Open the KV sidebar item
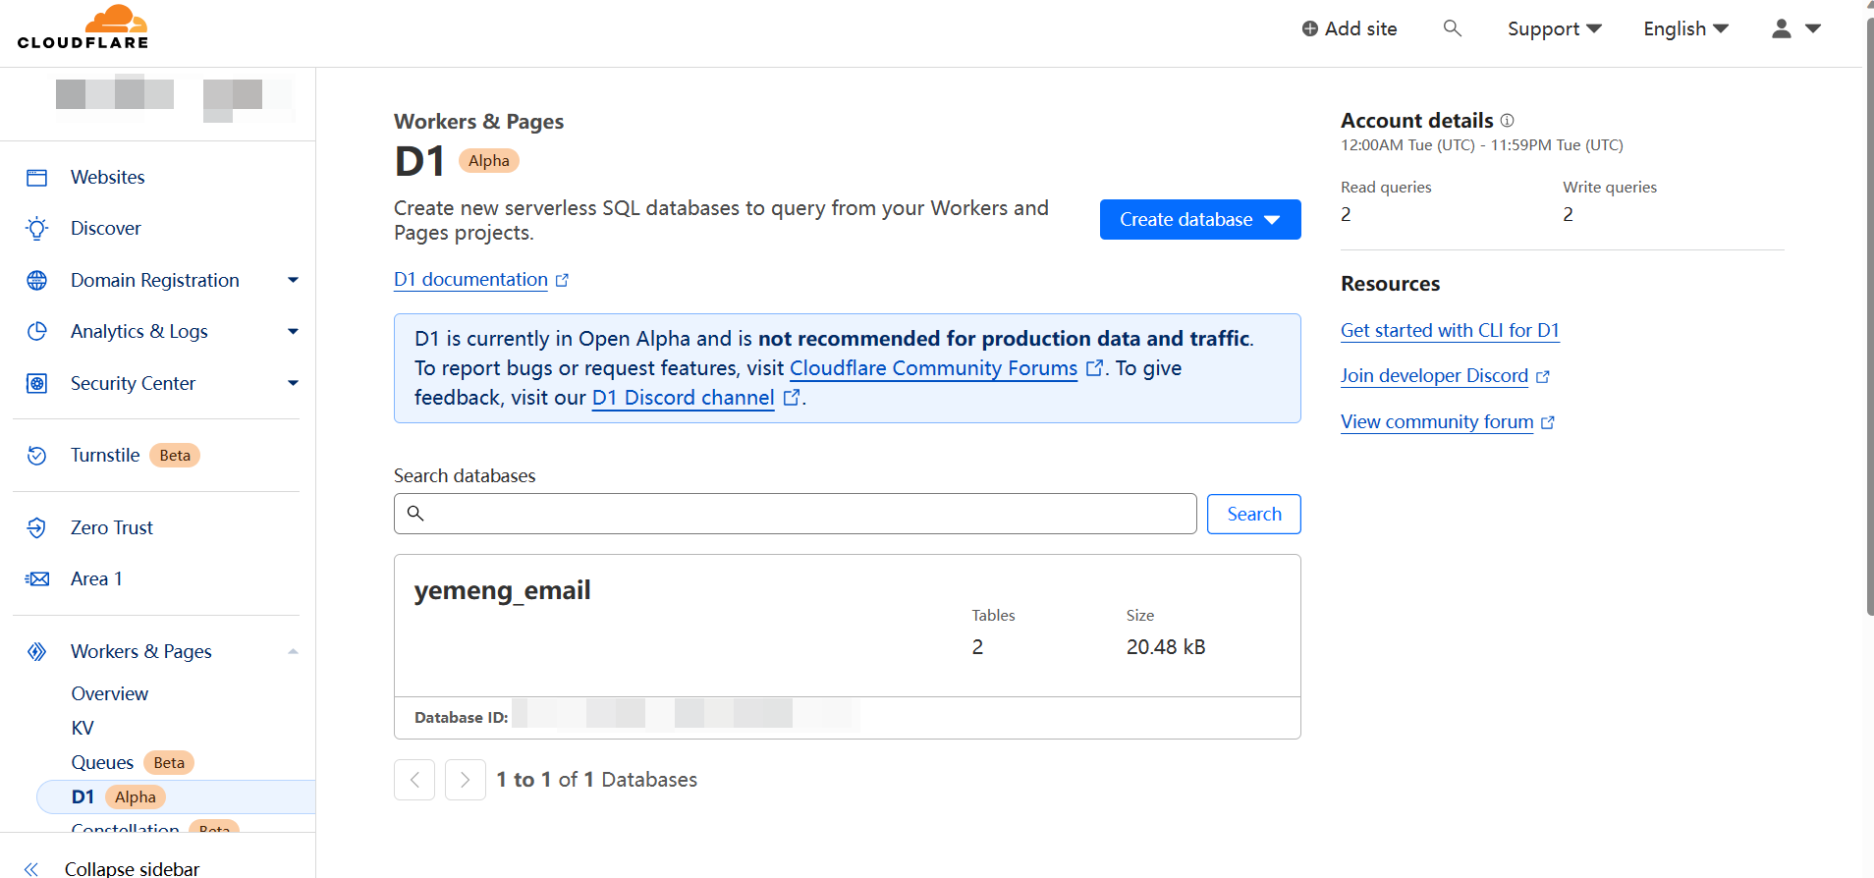1874x878 pixels. [x=83, y=729]
